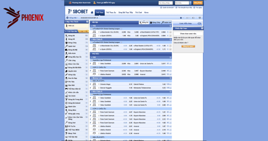Star Velez Sarsfield -0.25 1.96 handicap row
Image resolution: width=268 pixels, height=141 pixels.
point(99,98)
